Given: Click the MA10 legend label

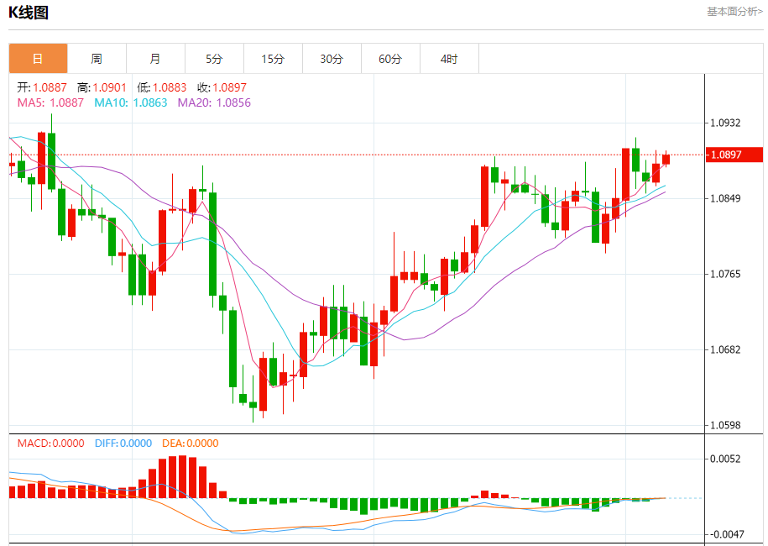Looking at the screenshot, I should click(x=130, y=102).
